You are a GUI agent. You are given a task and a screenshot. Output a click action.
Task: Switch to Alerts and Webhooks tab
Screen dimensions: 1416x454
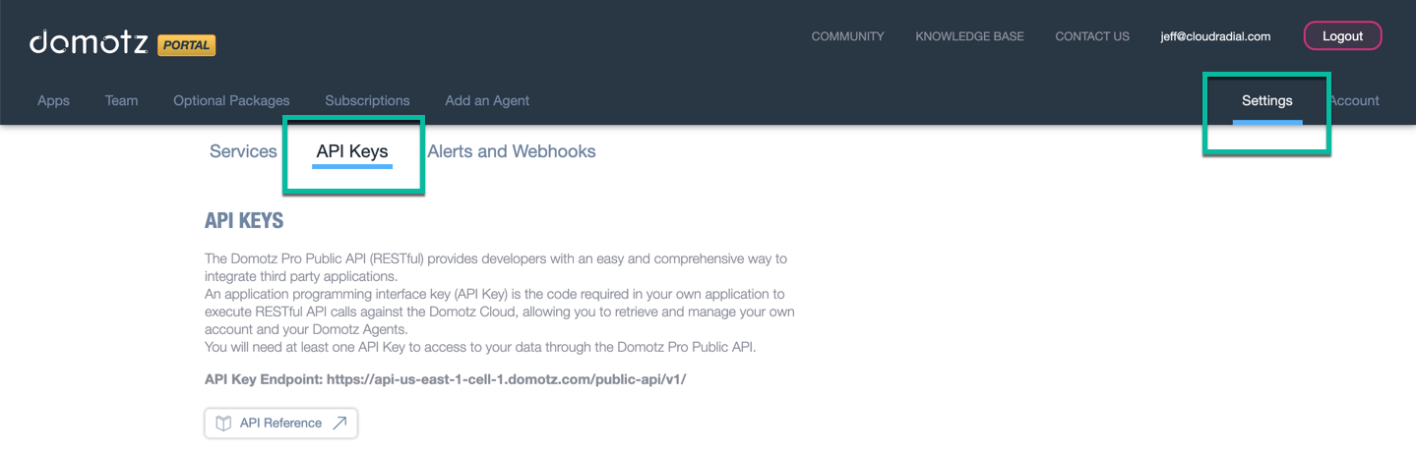click(x=512, y=151)
